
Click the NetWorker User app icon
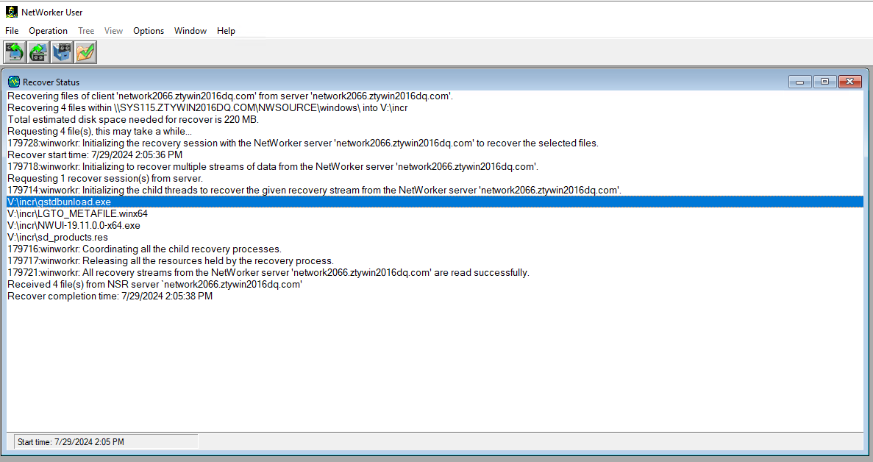[x=11, y=12]
